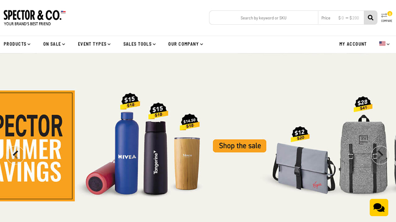Viewport: 396px width, 222px height.
Task: Open the Our Company menu
Action: pyautogui.click(x=186, y=44)
